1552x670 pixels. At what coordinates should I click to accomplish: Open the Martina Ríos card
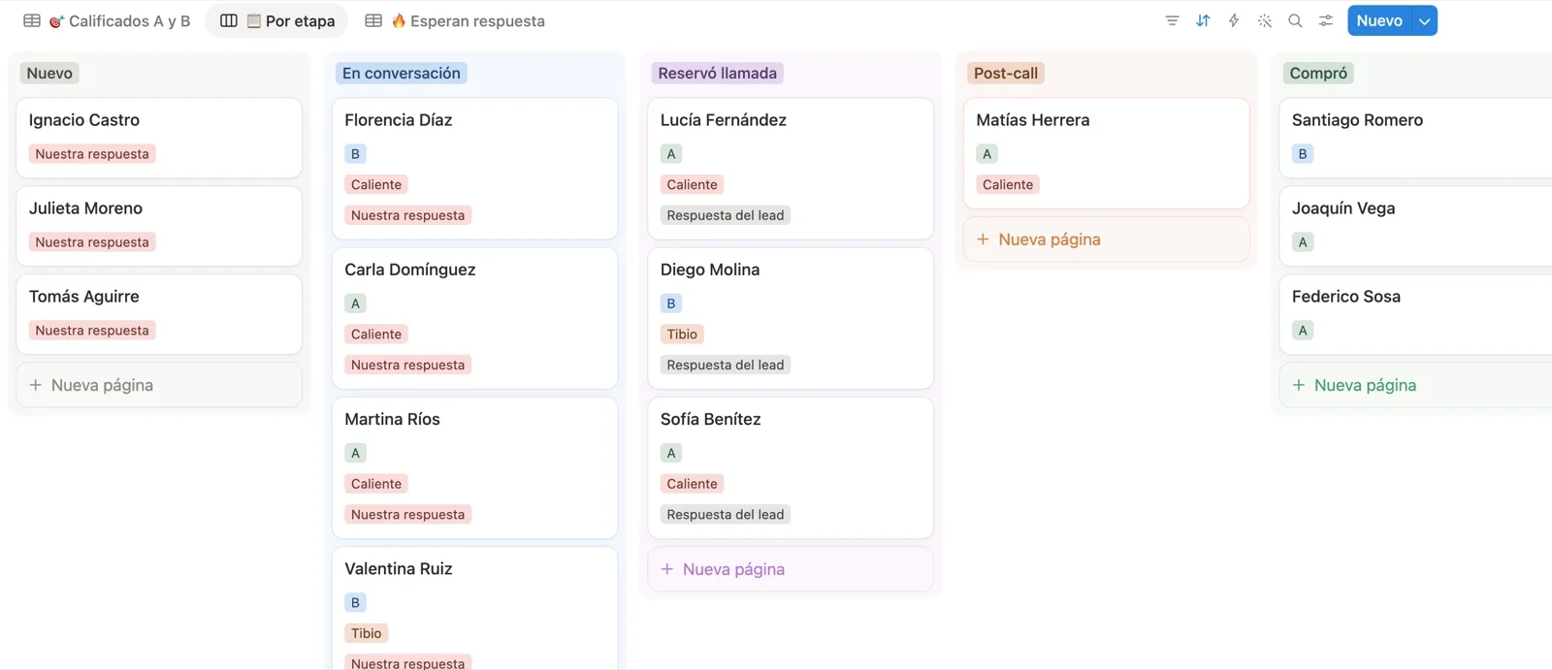click(x=475, y=467)
